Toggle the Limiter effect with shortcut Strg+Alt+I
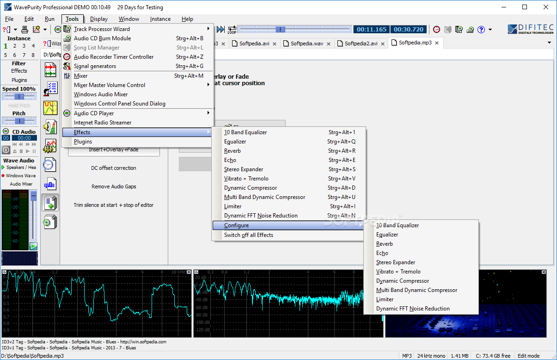 pyautogui.click(x=289, y=206)
